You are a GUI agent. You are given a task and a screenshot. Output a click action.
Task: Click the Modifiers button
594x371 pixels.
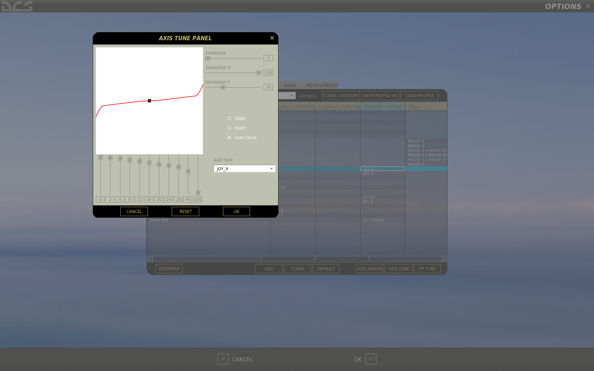coord(169,269)
